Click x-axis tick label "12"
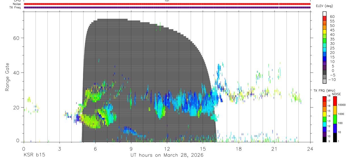Image resolution: width=349 pixels, height=161 pixels. (167, 149)
